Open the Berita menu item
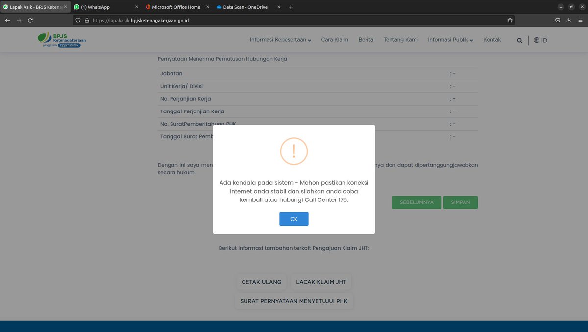 coord(366,40)
